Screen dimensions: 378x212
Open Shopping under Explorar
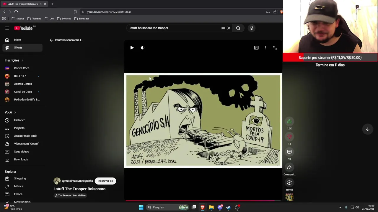(22, 178)
